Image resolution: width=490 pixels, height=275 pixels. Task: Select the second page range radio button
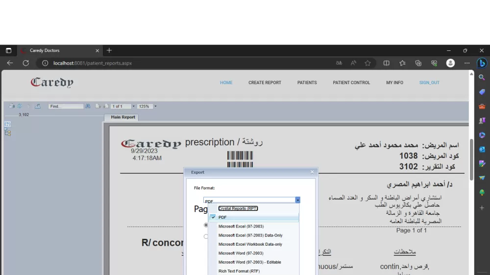(206, 236)
